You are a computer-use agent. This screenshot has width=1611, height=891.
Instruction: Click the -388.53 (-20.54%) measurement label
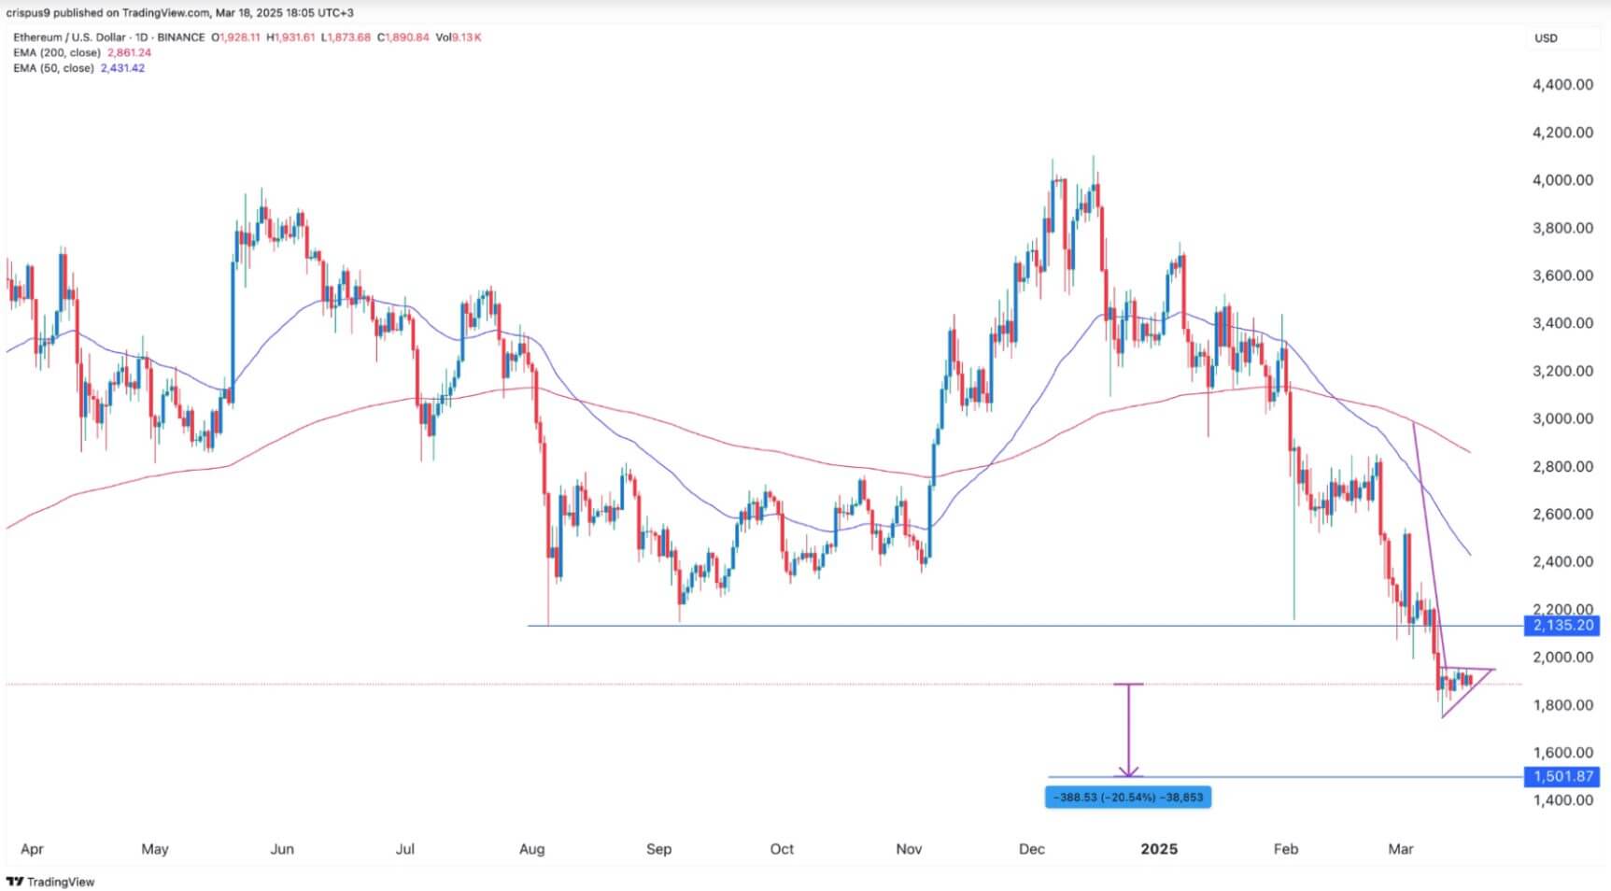tap(1128, 798)
